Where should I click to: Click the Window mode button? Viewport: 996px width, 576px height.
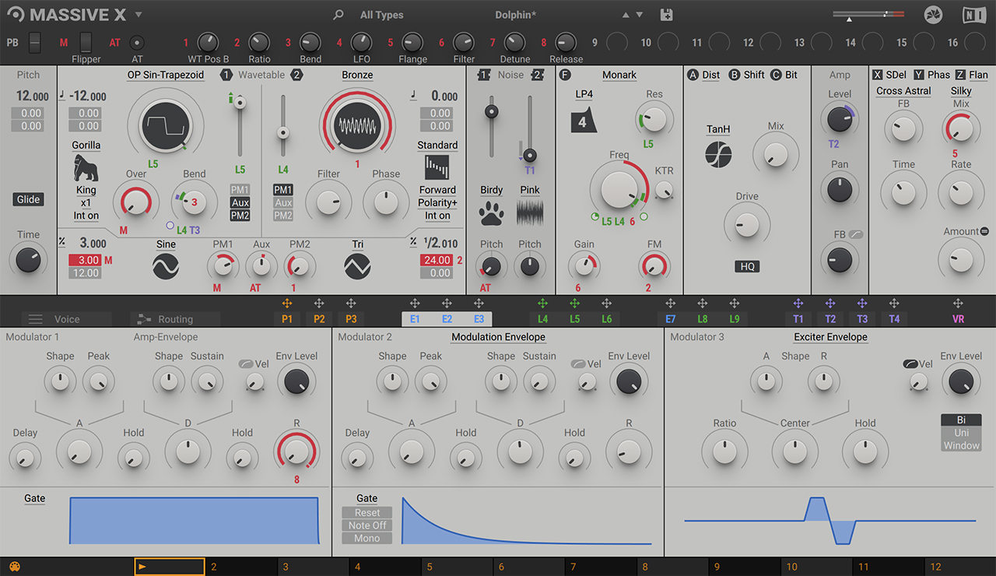961,445
